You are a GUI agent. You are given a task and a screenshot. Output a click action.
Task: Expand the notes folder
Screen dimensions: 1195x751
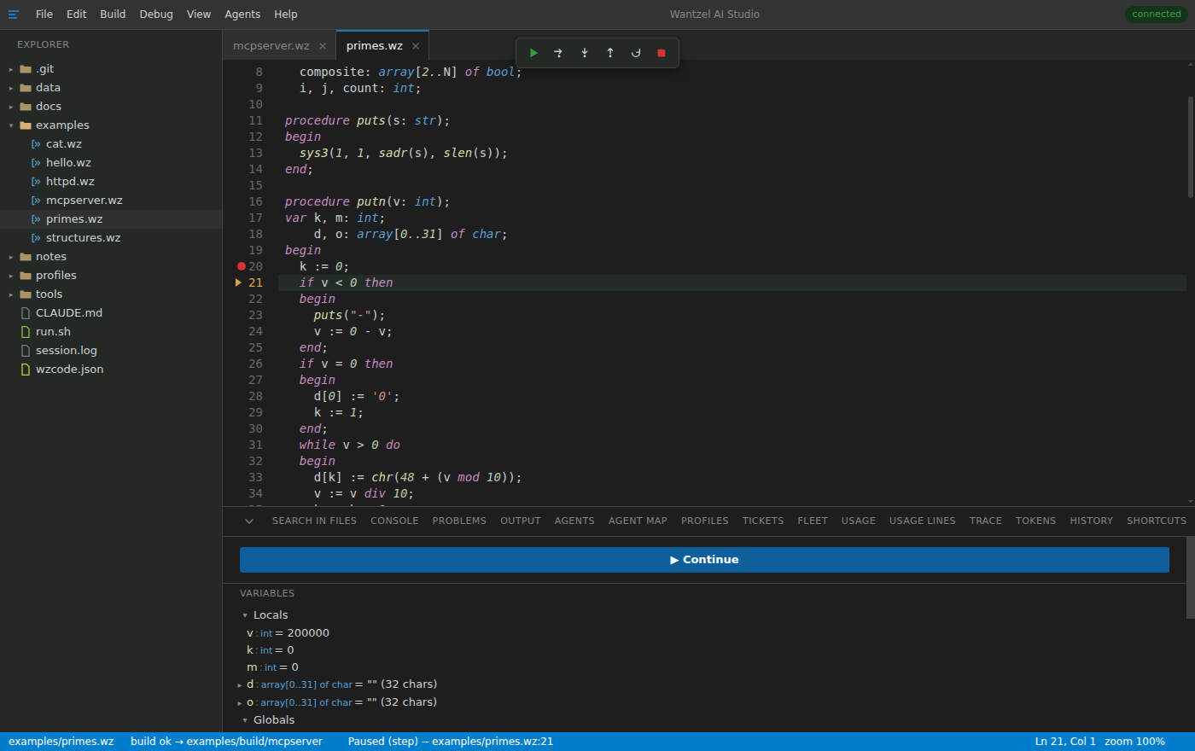click(11, 257)
